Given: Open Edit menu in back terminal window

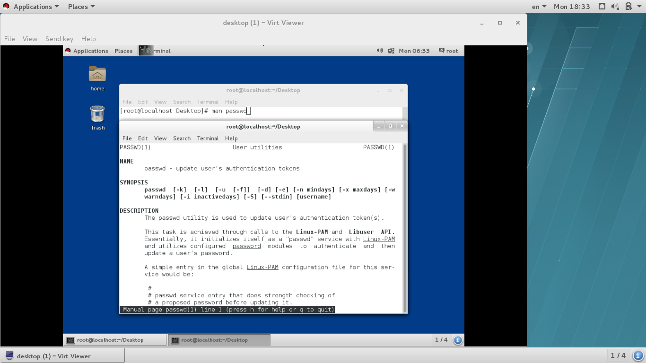Looking at the screenshot, I should coord(143,102).
